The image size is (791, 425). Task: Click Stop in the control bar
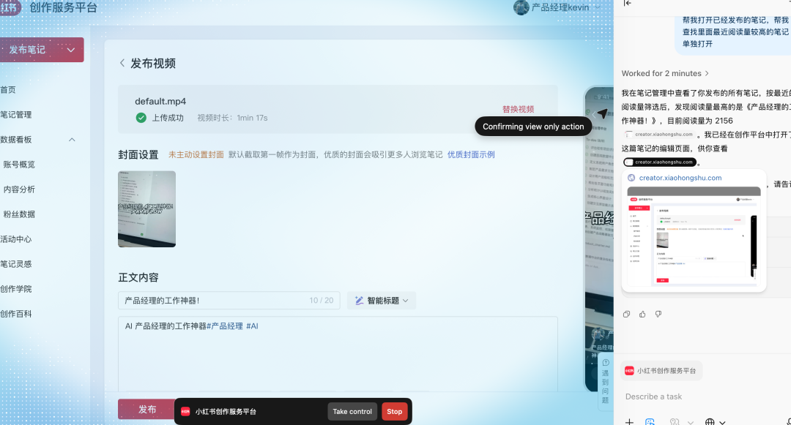pyautogui.click(x=395, y=411)
